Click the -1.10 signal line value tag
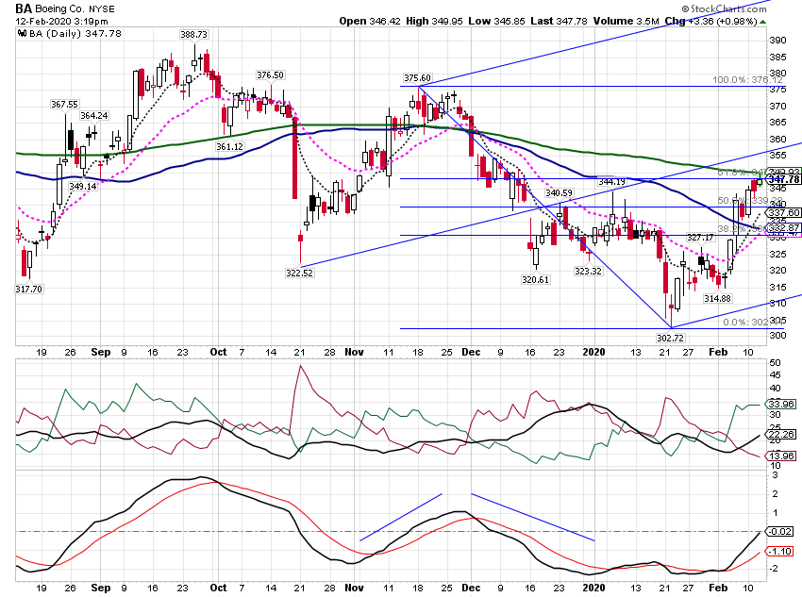The height and width of the screenshot is (597, 802). pos(780,552)
